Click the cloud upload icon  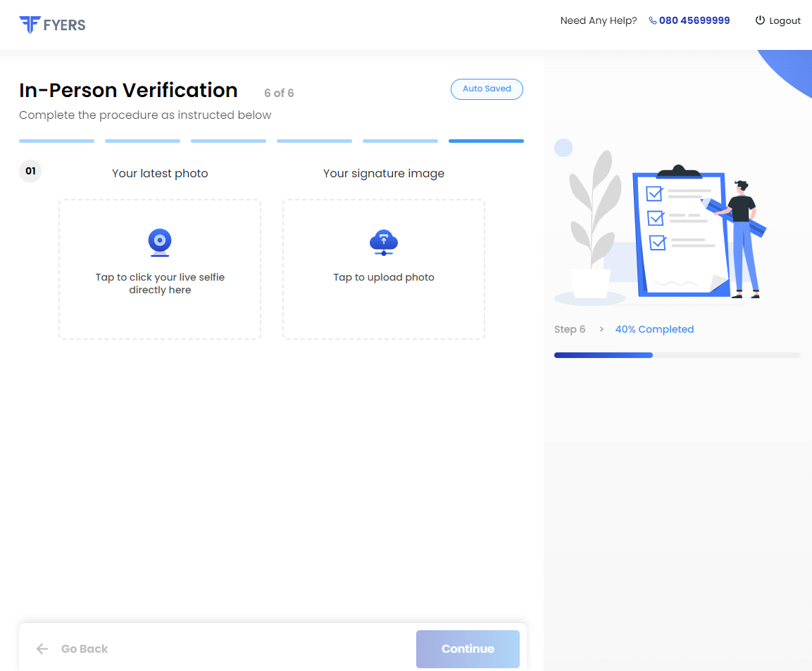[x=384, y=243]
